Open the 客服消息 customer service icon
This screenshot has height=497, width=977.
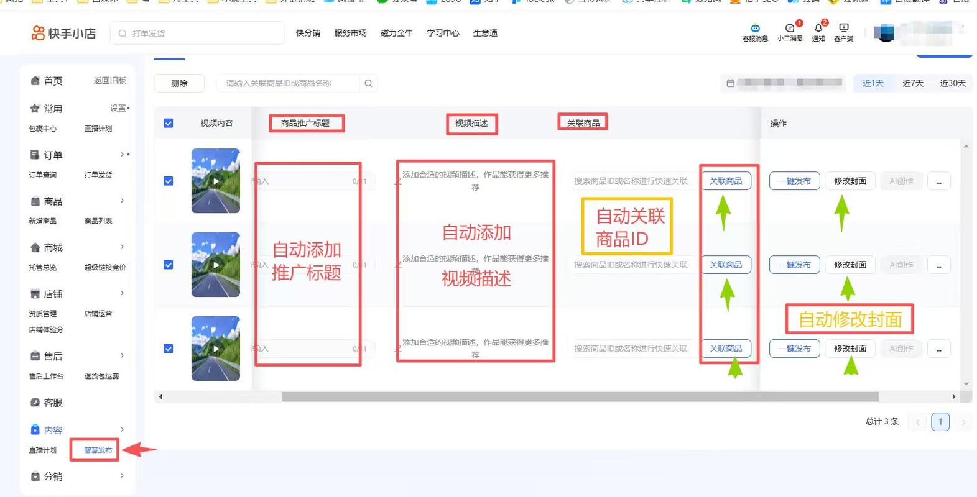[755, 29]
